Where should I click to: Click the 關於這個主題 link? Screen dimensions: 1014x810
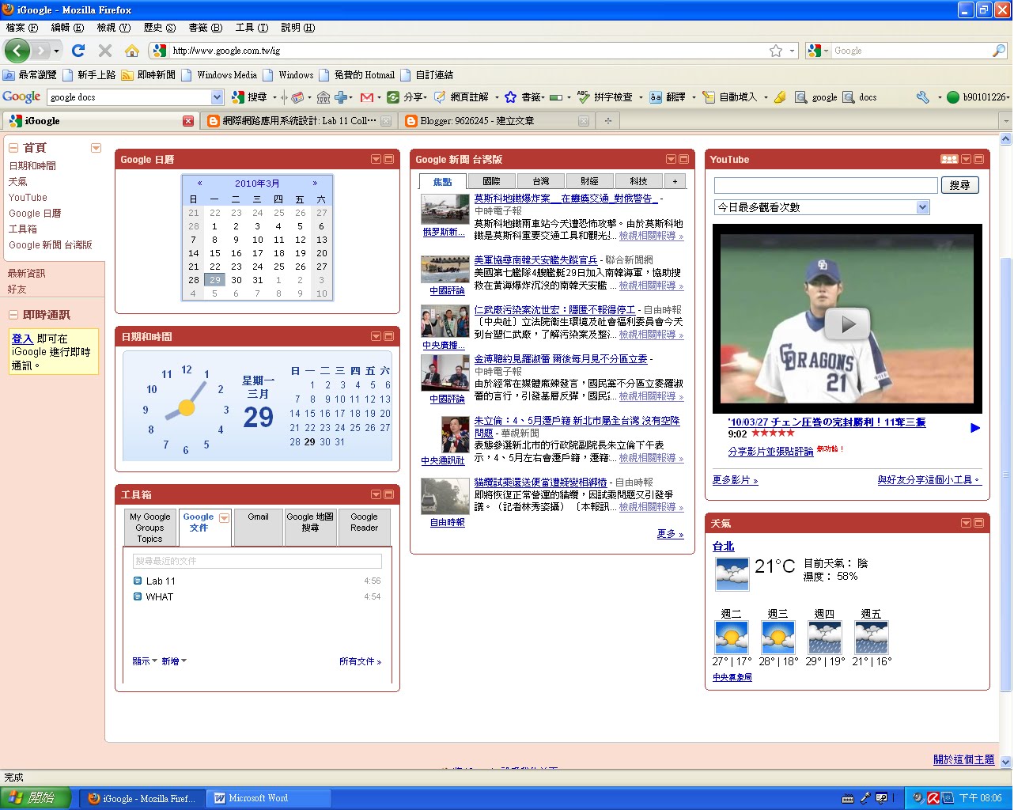963,759
